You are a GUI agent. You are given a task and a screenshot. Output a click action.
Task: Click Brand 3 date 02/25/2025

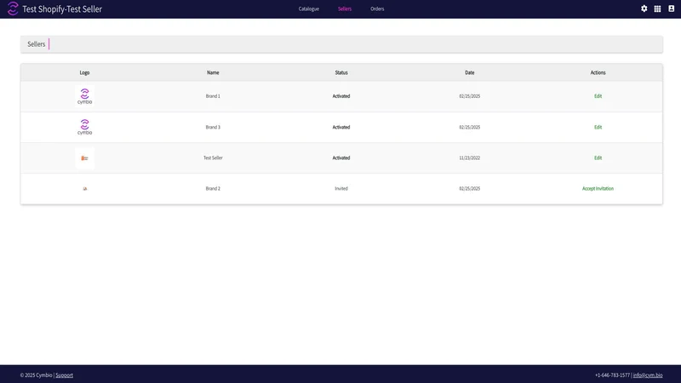tap(470, 127)
